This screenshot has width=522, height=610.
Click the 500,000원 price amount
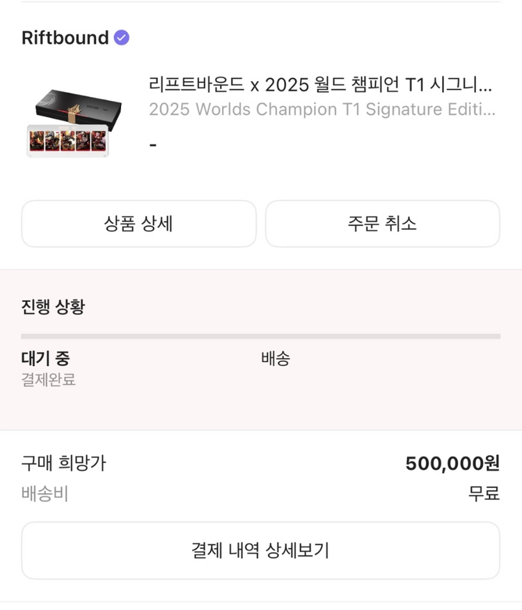tap(452, 464)
